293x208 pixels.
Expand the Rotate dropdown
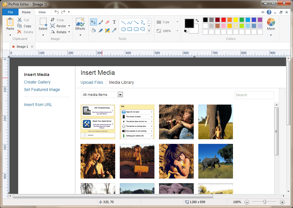coord(69,32)
